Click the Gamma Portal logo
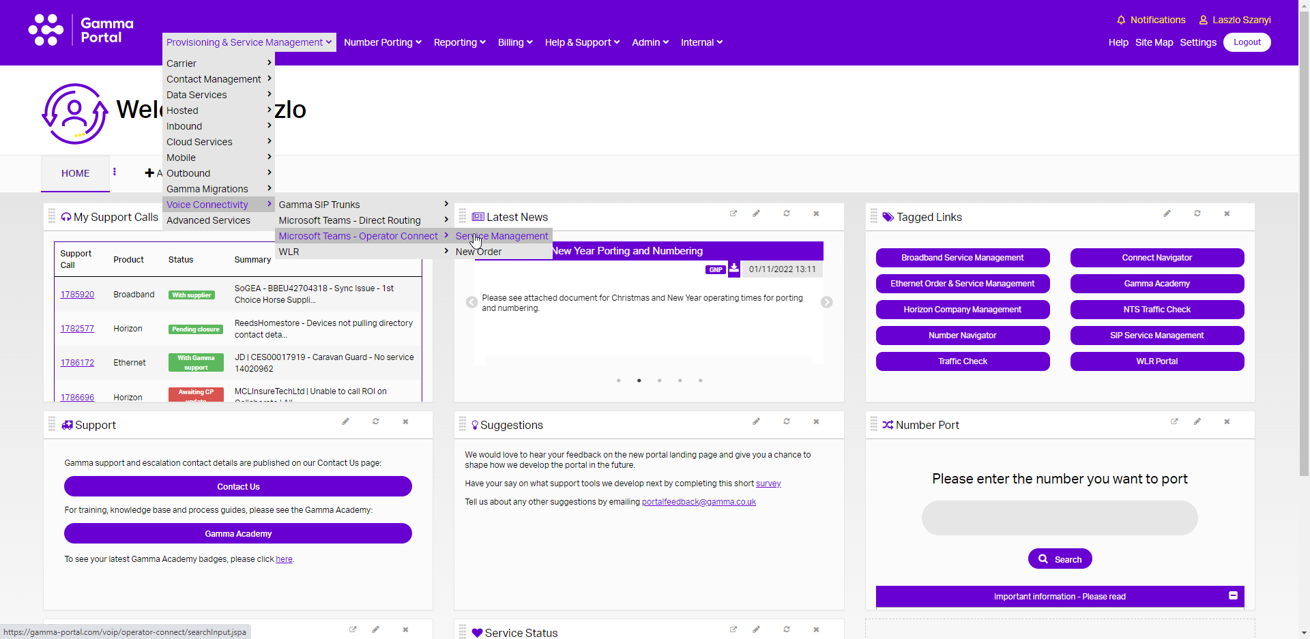 (x=81, y=31)
